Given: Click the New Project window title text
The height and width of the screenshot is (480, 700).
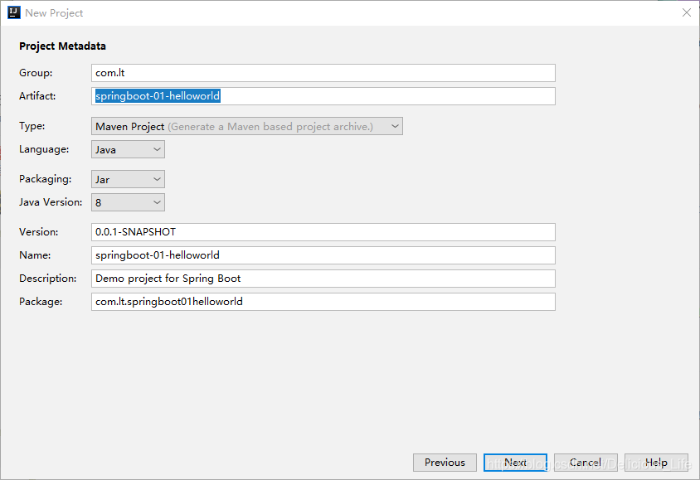Looking at the screenshot, I should click(x=54, y=13).
